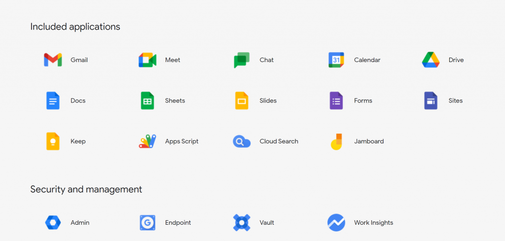
Task: Open the Jamboard icon
Action: coord(336,141)
